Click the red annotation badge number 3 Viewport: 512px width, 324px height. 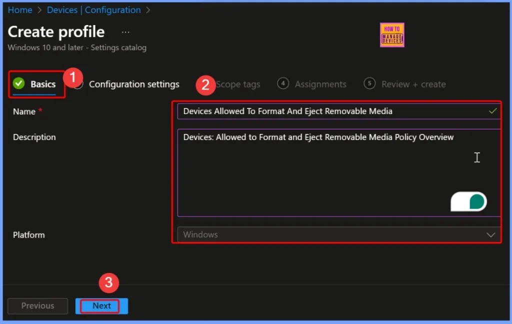[x=108, y=283]
